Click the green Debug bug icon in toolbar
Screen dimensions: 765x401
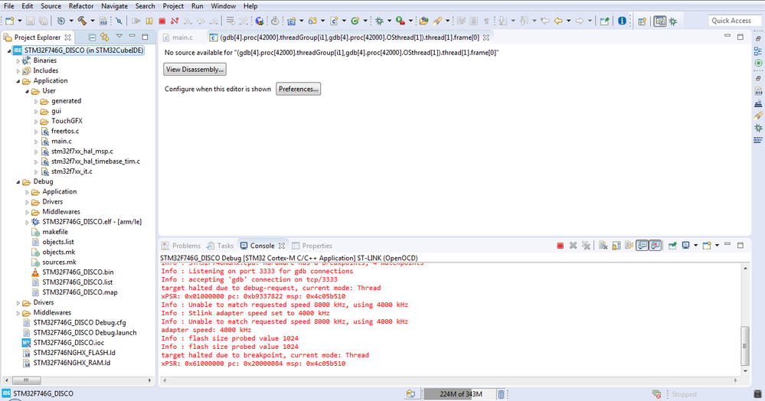coord(379,21)
